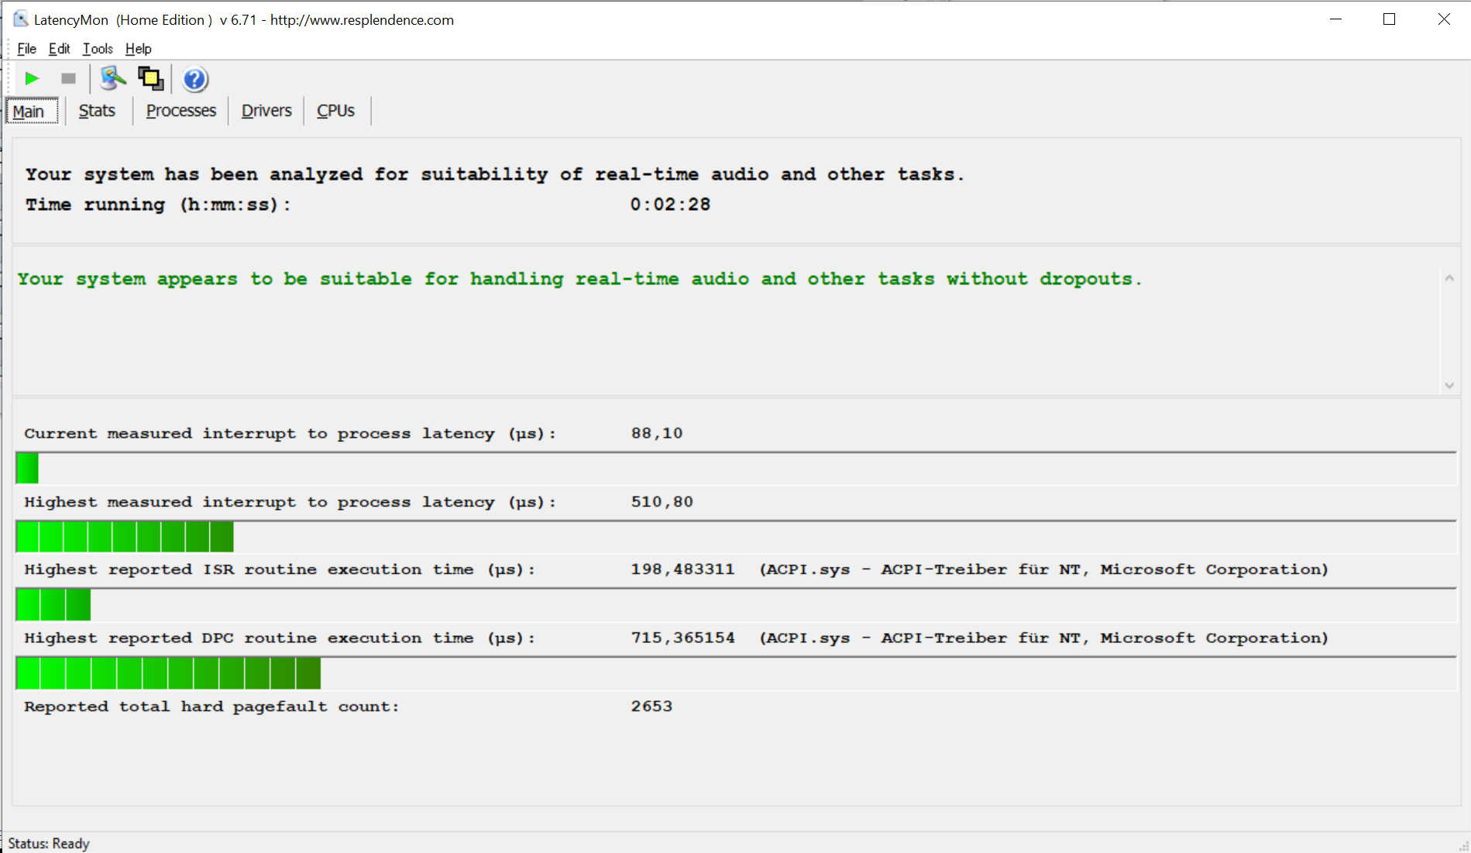This screenshot has width=1471, height=853.
Task: Close the LatencyMon window
Action: point(1444,19)
